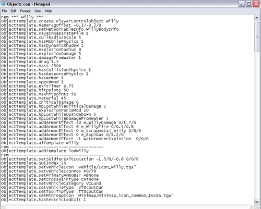Place cursor on ObjectTemplate.mass 2500 line
261x209 pixels.
tap(31, 66)
